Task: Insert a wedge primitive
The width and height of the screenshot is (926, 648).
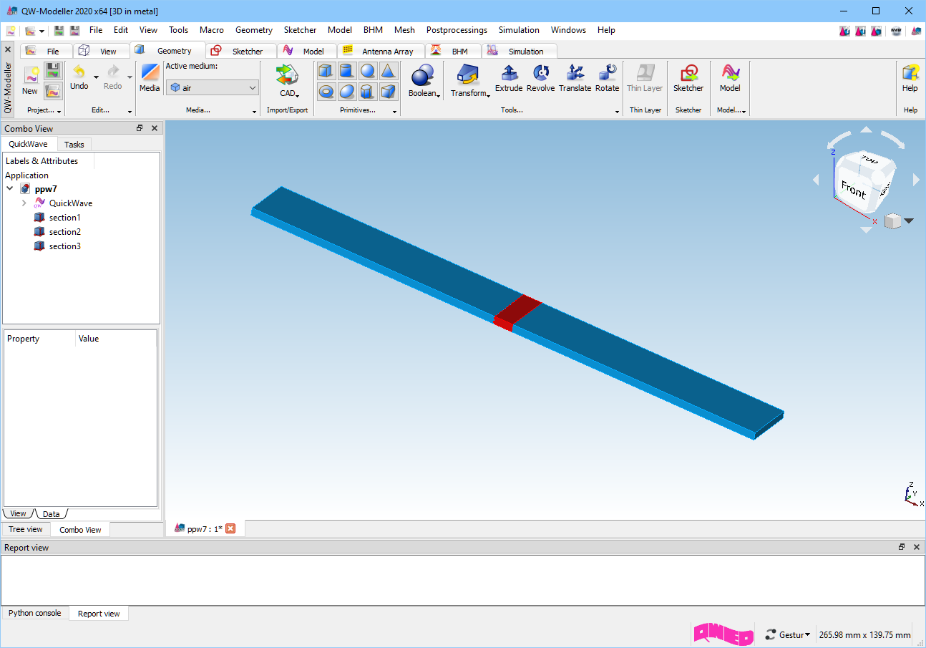Action: tap(388, 91)
